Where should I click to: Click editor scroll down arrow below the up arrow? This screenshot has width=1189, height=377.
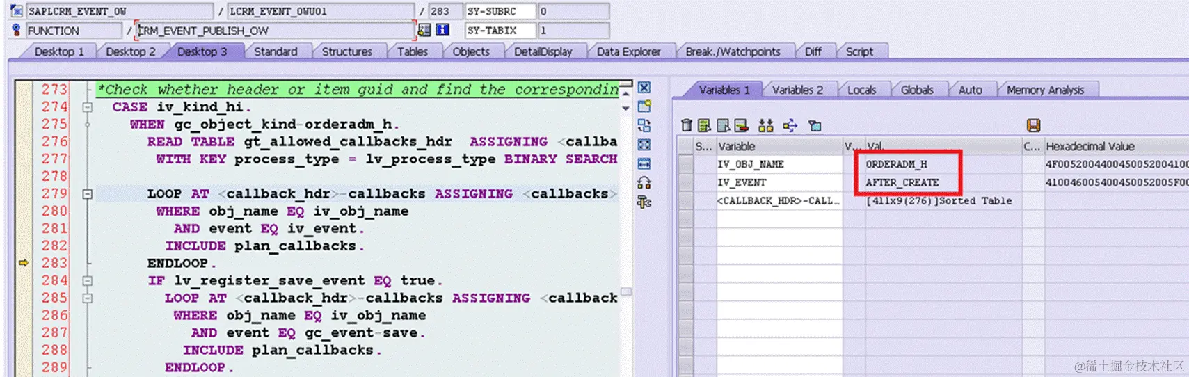tap(625, 108)
